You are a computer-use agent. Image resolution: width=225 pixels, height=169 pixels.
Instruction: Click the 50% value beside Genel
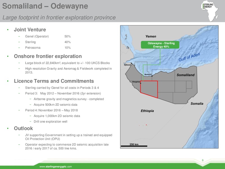(x=67, y=36)
